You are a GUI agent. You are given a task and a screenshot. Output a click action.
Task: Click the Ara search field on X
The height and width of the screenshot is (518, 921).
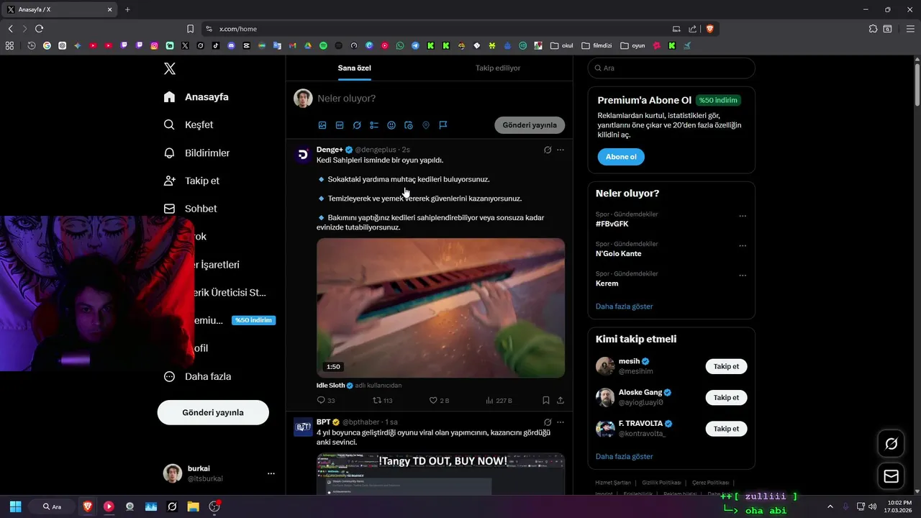671,68
